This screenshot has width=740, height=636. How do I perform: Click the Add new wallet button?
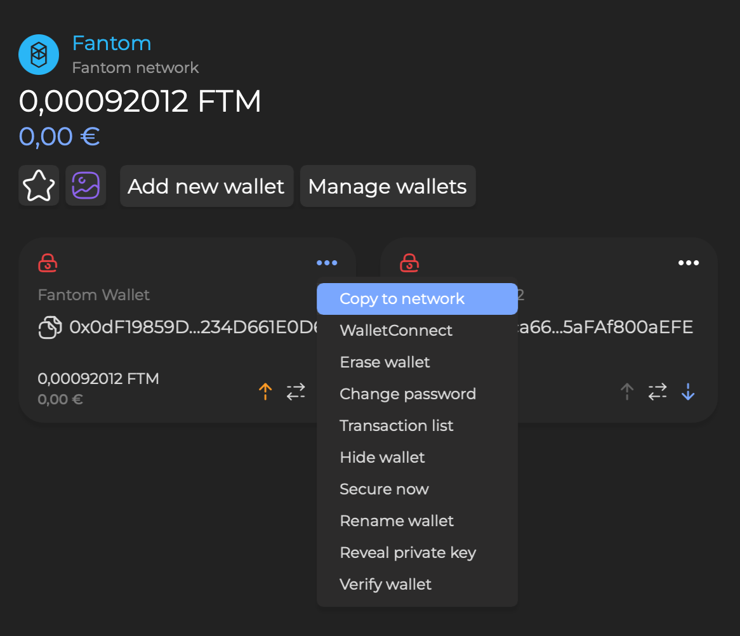pos(206,186)
